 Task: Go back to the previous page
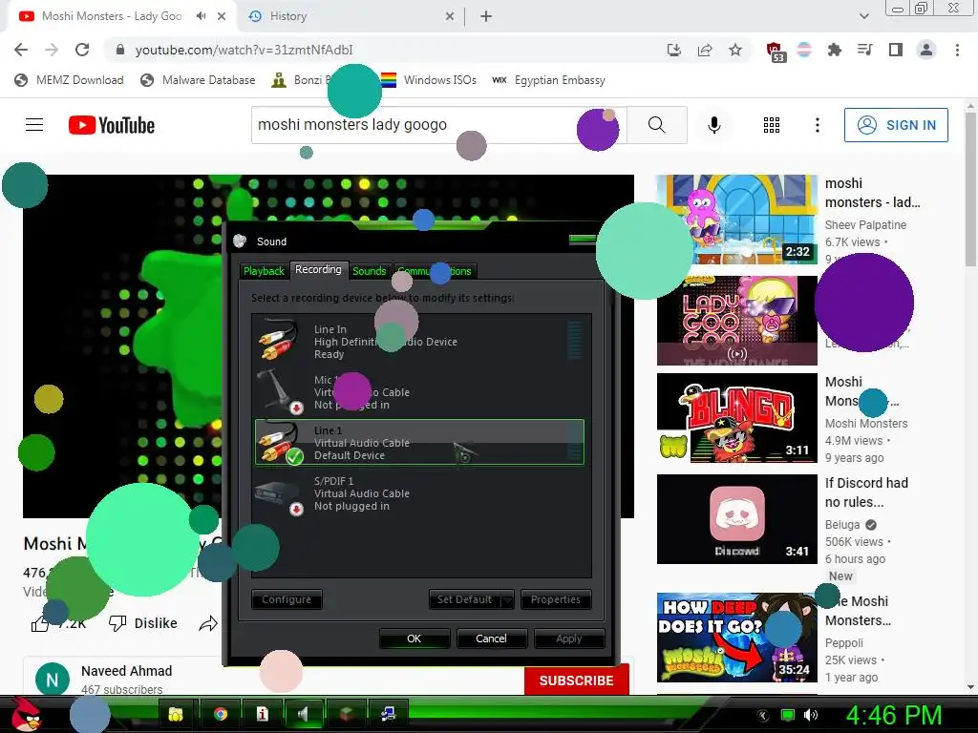click(21, 50)
